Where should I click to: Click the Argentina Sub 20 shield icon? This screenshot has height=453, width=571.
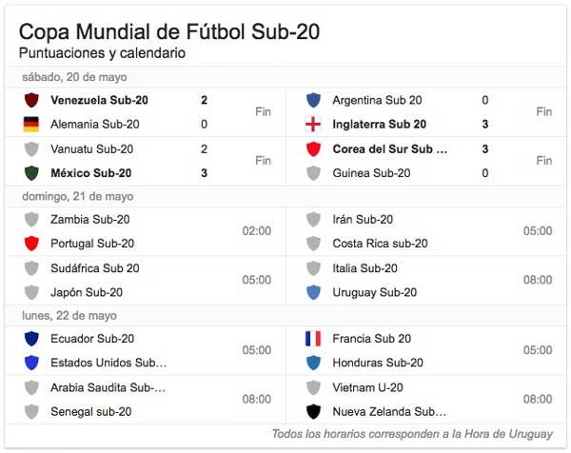tap(313, 100)
